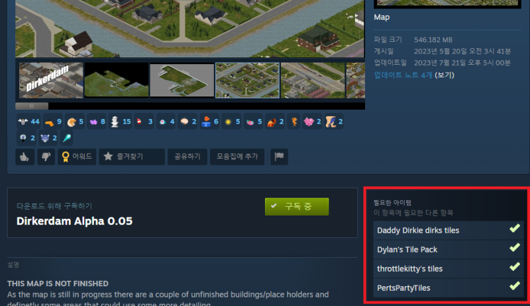
Task: Click the thumbnail strip scrollbar handle
Action: pyautogui.click(x=32, y=106)
